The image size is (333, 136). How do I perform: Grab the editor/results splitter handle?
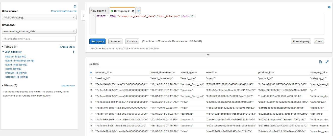pyautogui.click(x=208, y=54)
